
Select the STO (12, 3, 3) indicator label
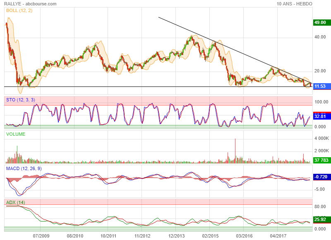click(x=20, y=100)
